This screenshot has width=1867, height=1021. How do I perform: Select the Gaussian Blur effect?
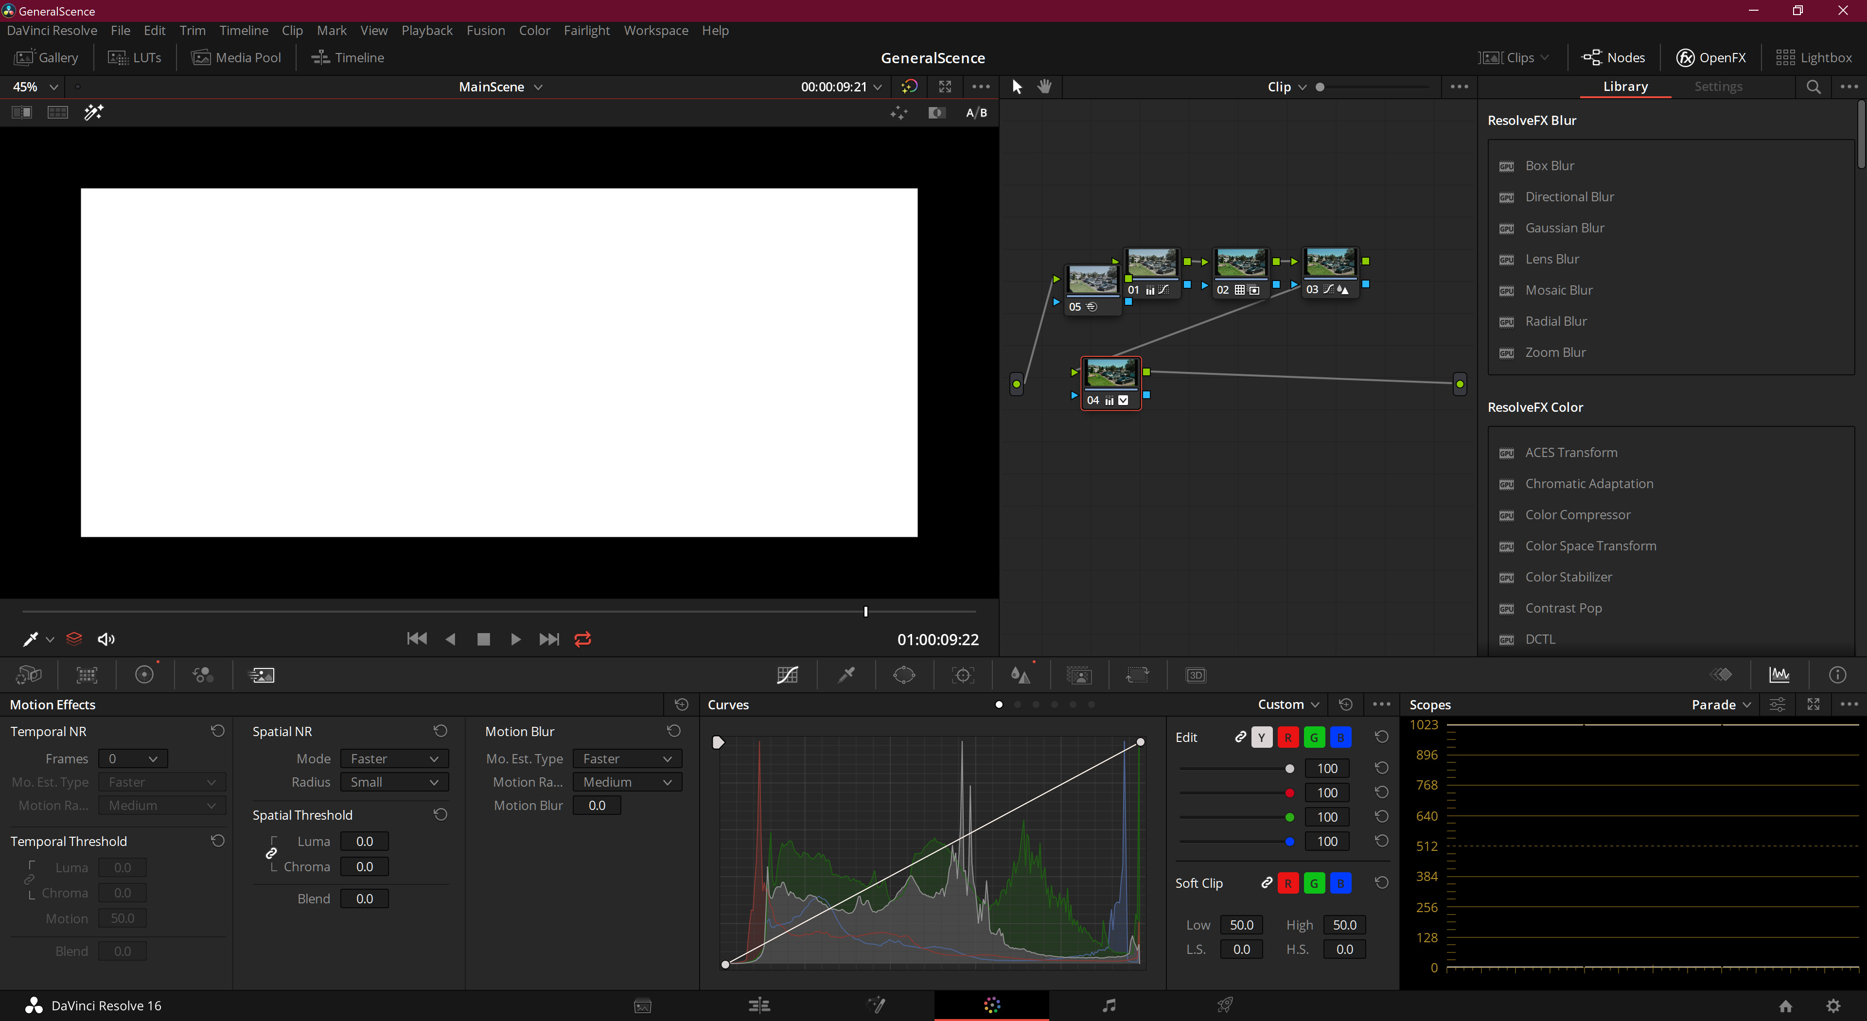1565,228
